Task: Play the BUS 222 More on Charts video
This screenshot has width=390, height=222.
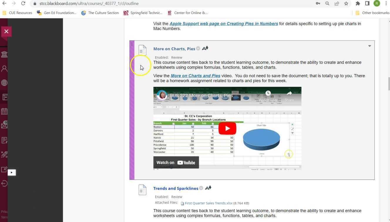Action: coord(227,128)
